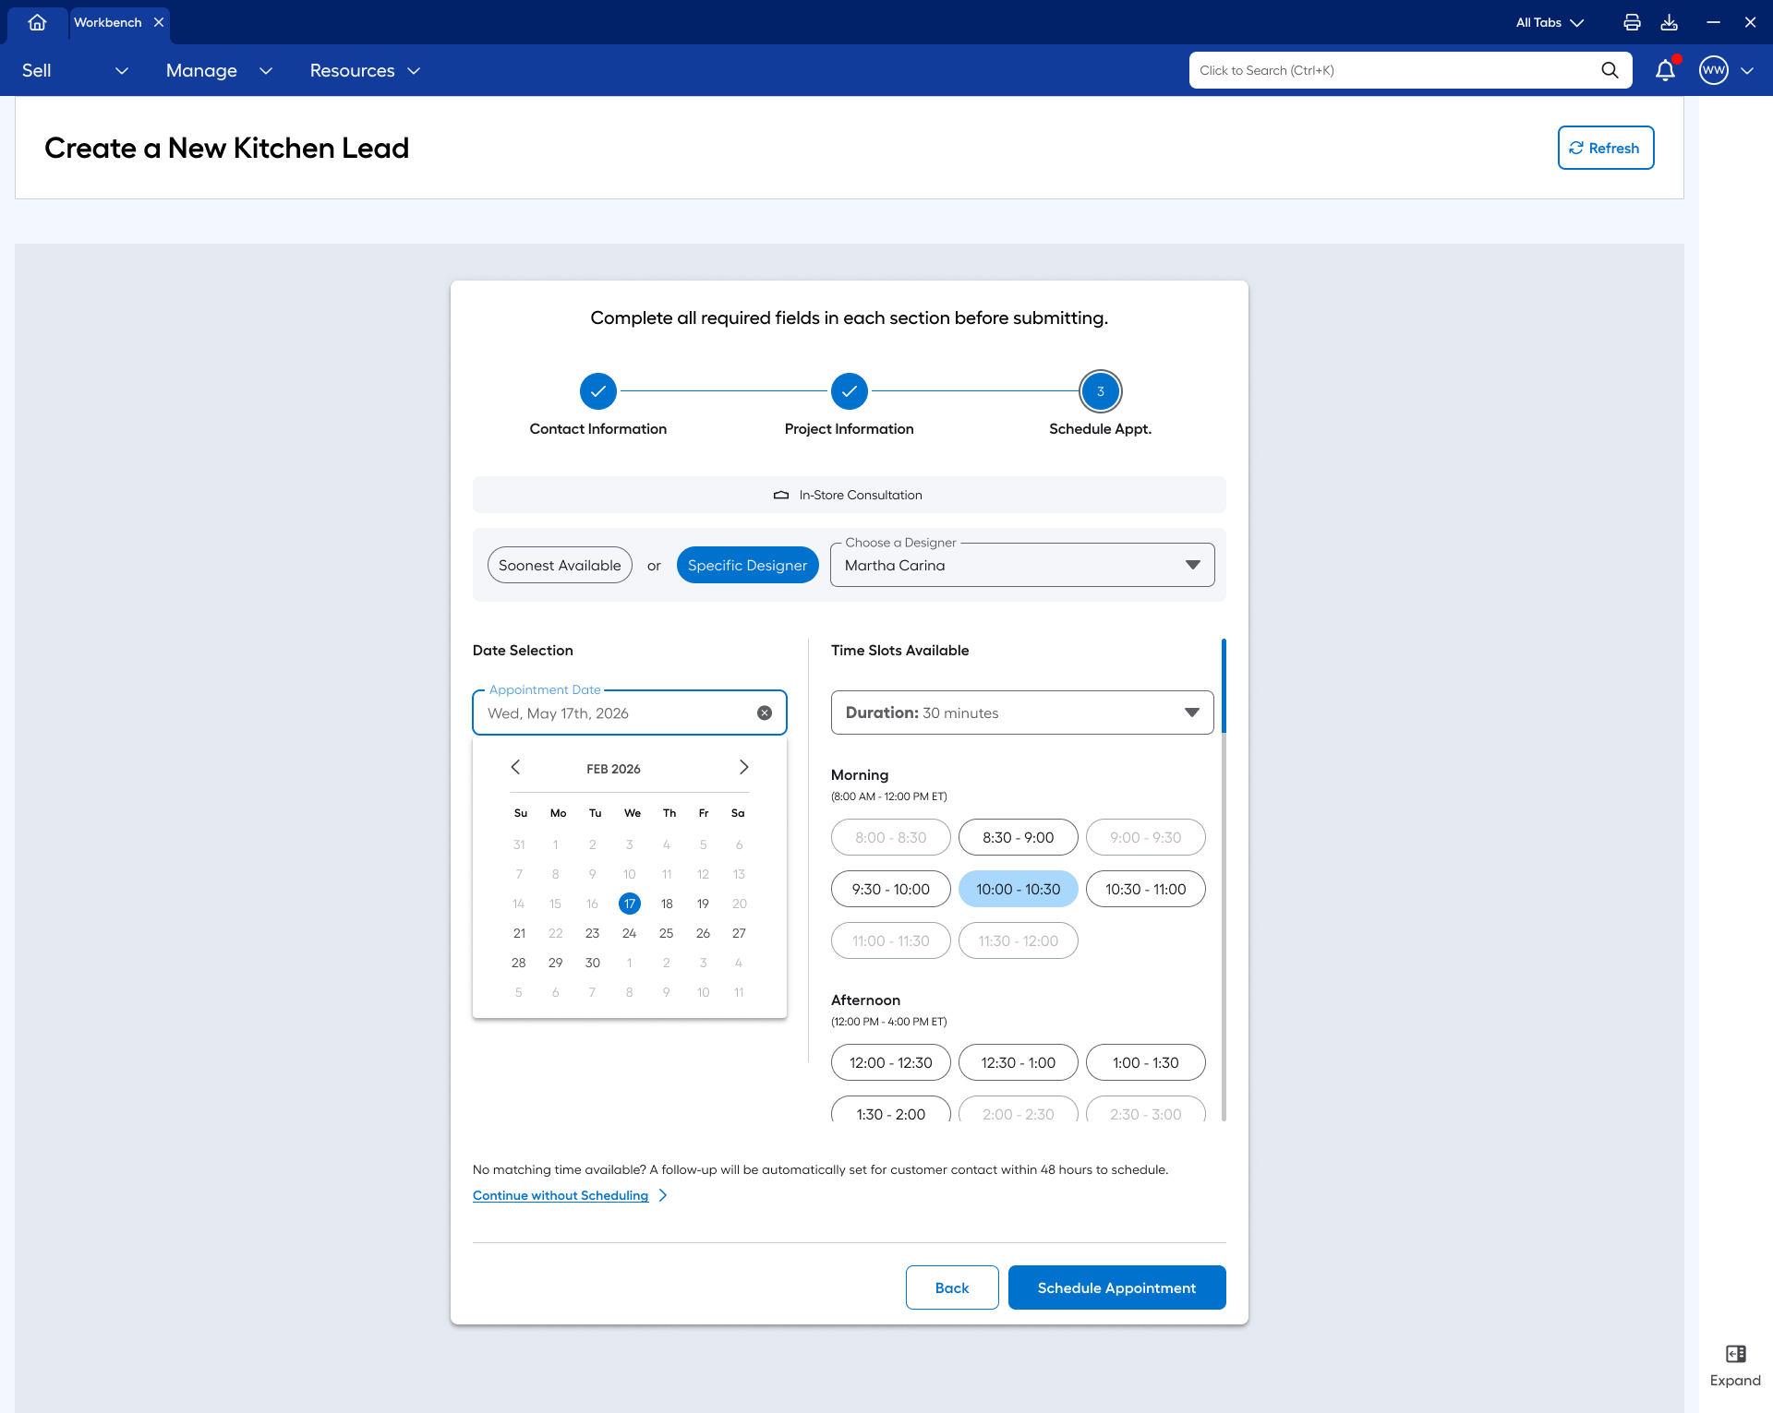
Task: Click arrow next to Continue without Scheduling
Action: 663,1195
